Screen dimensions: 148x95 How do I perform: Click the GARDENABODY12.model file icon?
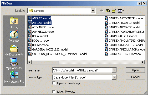[106, 23]
